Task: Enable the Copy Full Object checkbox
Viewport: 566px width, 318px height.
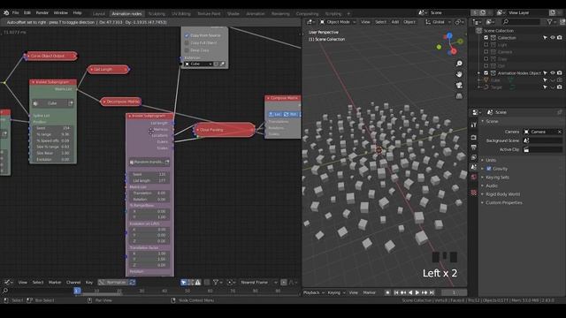Action: coord(187,43)
